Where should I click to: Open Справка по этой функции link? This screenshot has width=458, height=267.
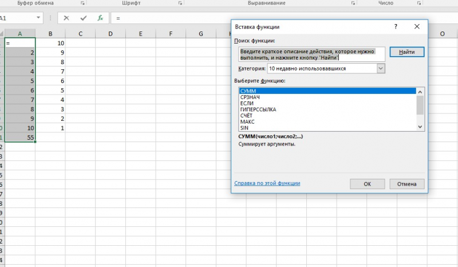click(267, 183)
